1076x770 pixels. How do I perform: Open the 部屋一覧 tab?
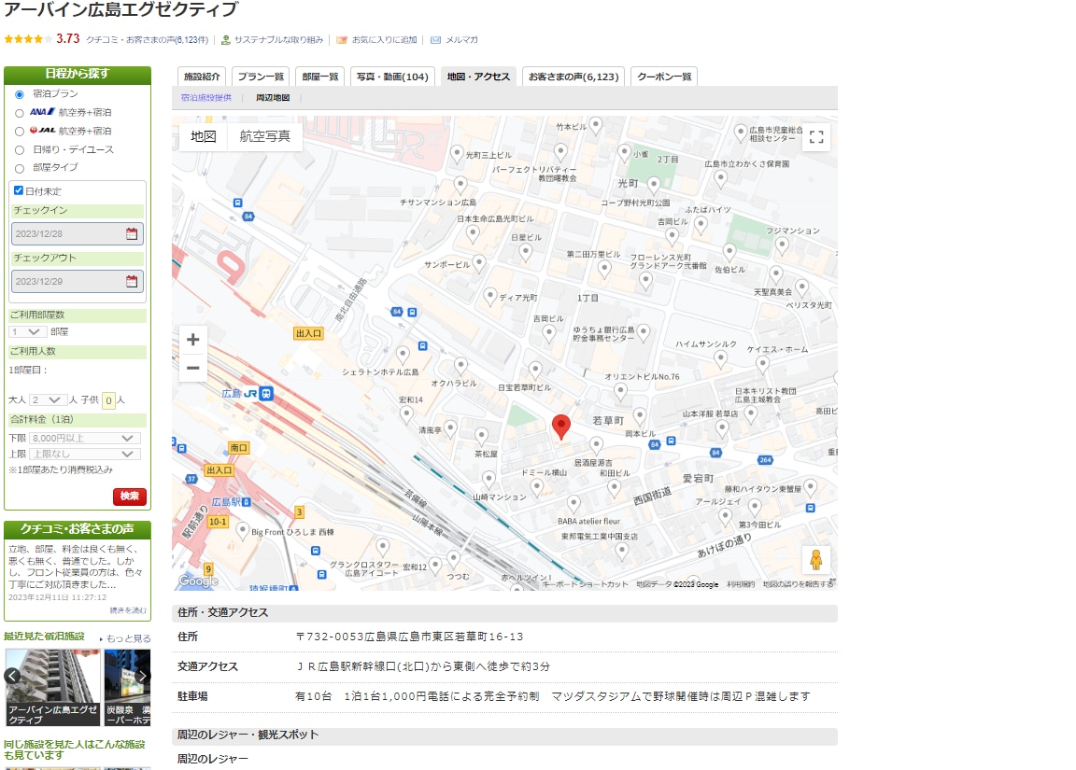click(320, 77)
